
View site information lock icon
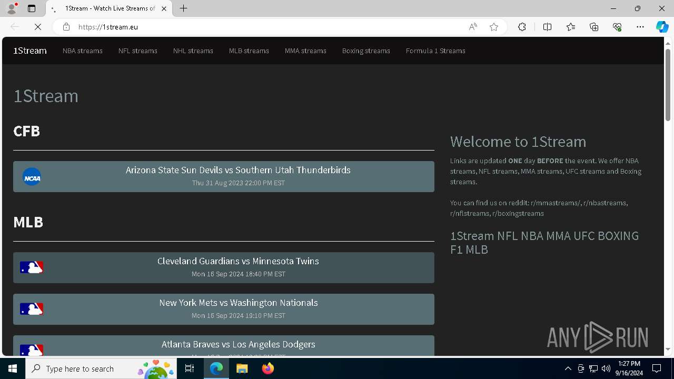pyautogui.click(x=66, y=27)
